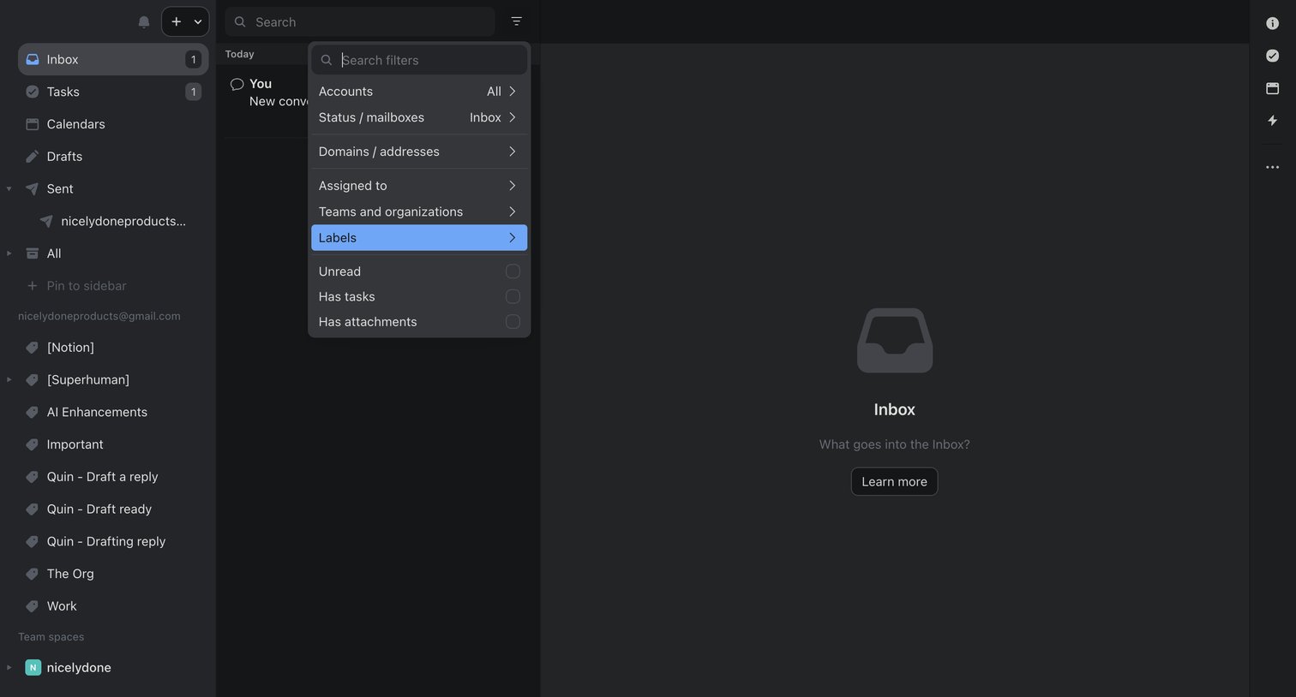1296x697 pixels.
Task: Select the Quin - Draft ready label
Action: (x=113, y=509)
